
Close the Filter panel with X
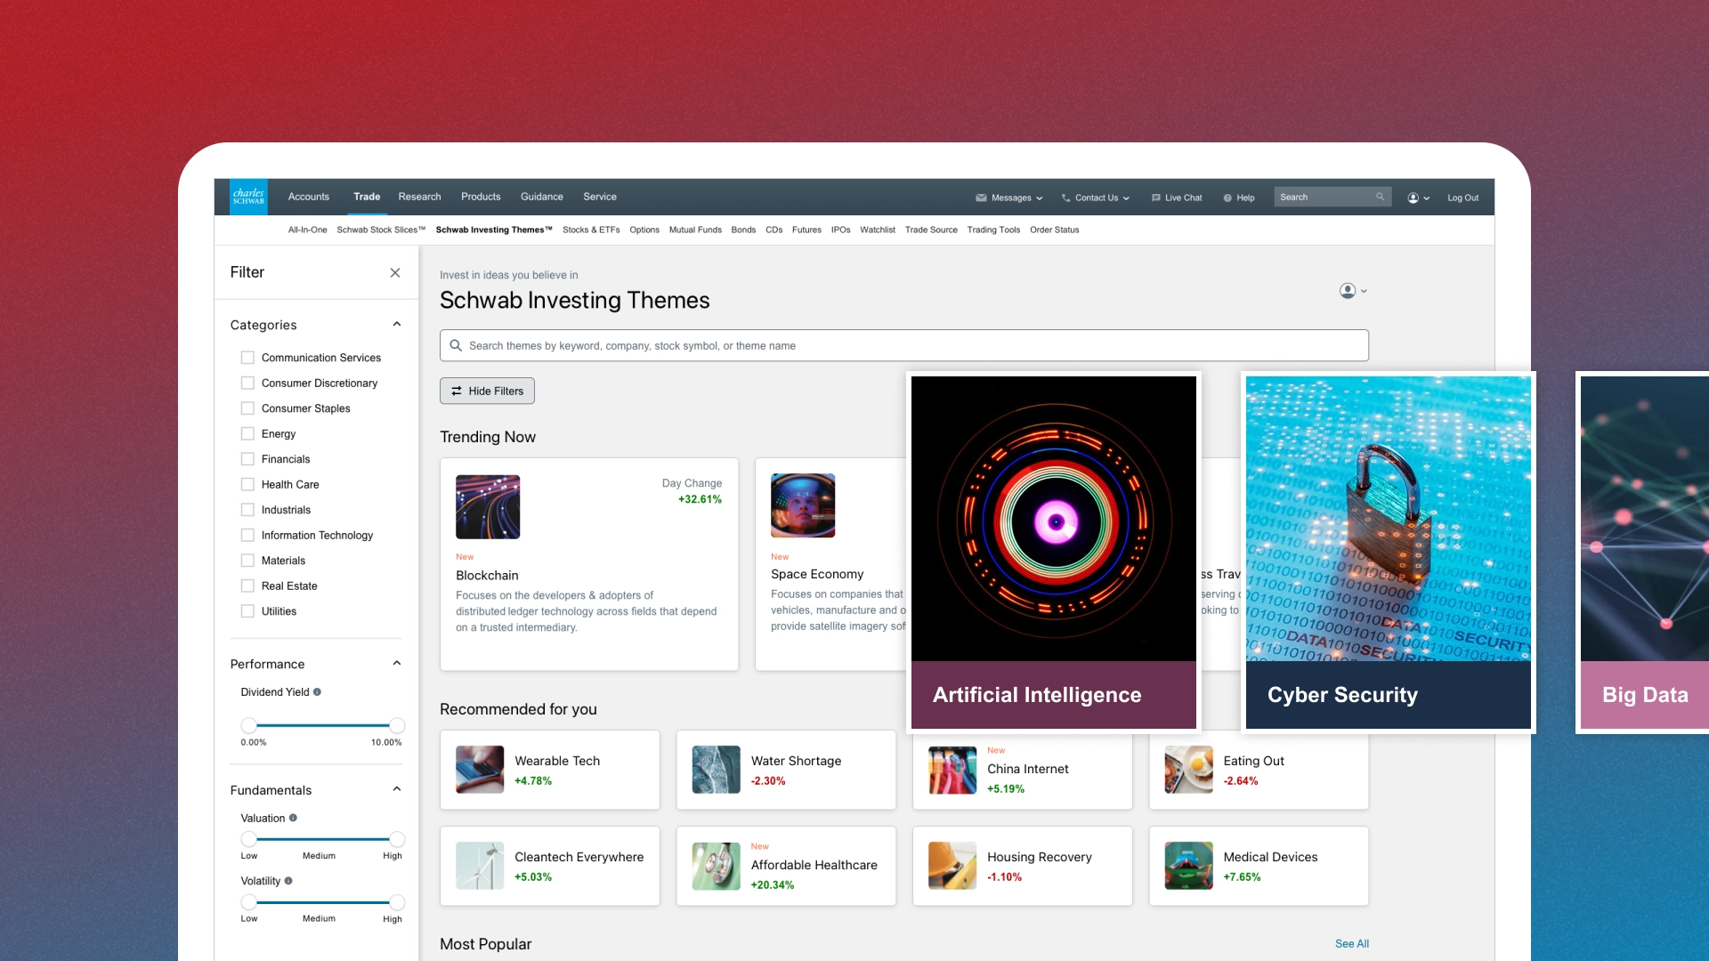tap(395, 273)
